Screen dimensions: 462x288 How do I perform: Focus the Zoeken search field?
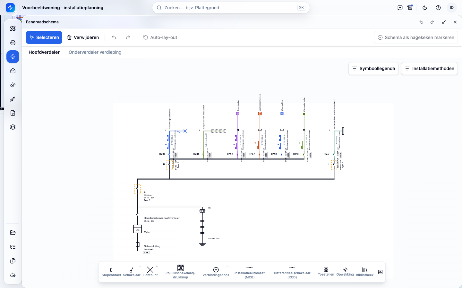tap(231, 8)
